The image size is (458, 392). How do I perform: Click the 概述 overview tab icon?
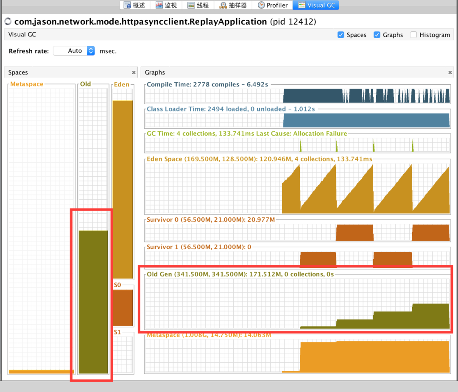coord(127,6)
